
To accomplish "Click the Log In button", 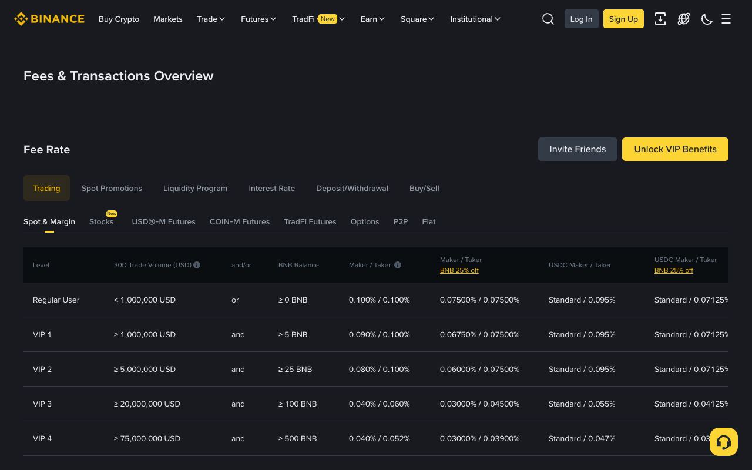I will pos(581,19).
